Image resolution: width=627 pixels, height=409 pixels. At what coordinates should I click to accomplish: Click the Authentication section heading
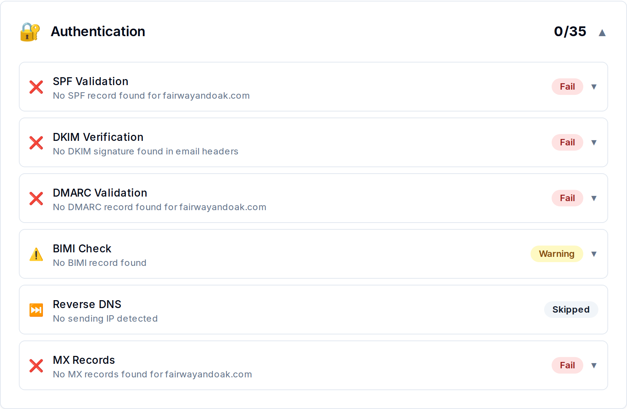[98, 31]
